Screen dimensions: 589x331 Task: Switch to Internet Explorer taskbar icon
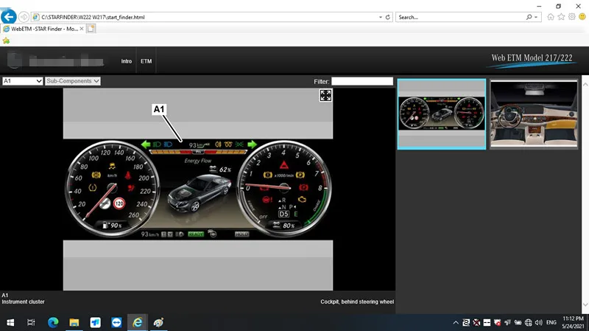point(138,322)
